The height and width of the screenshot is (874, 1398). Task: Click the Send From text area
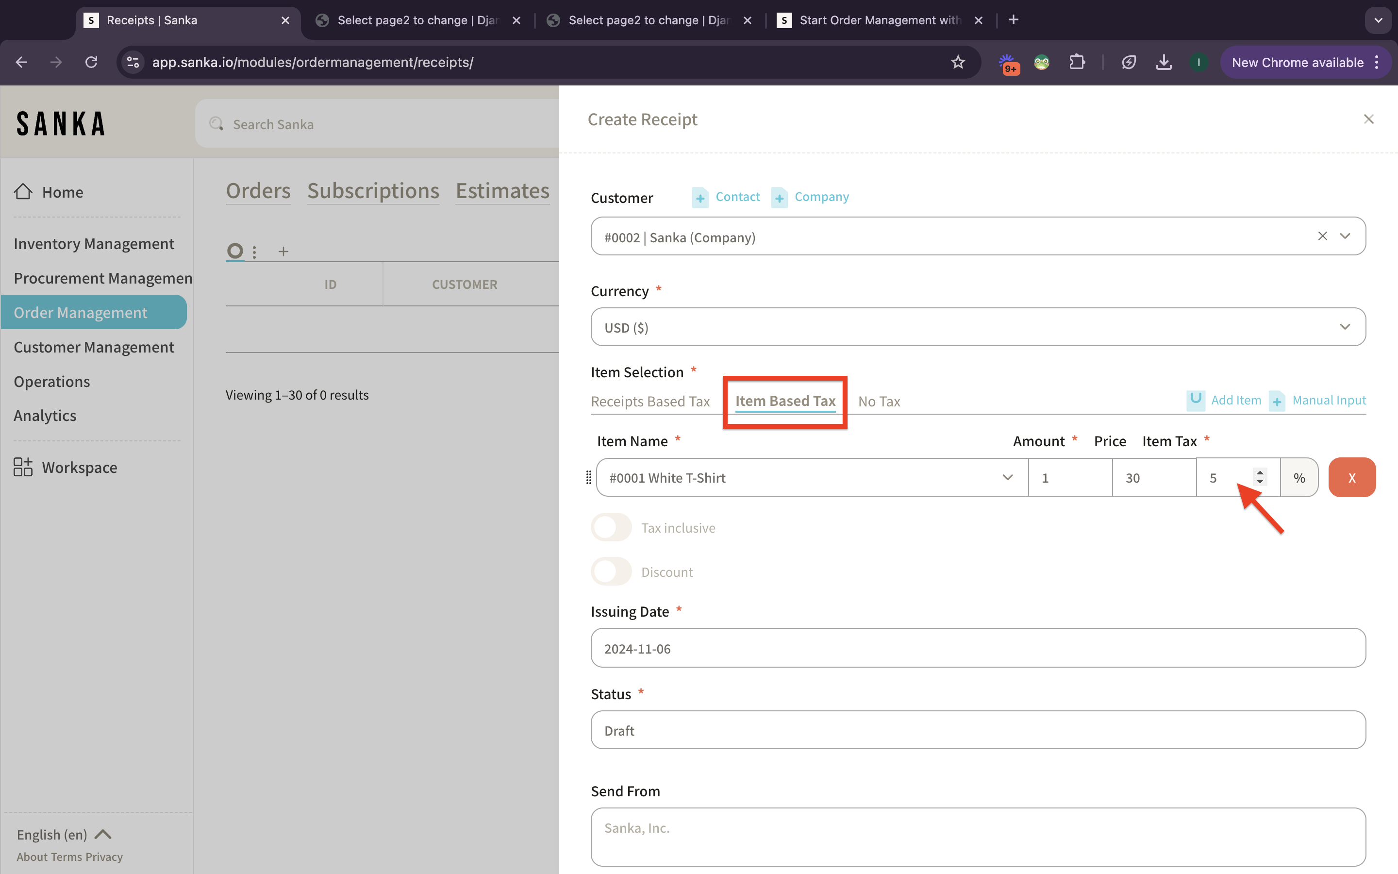coord(978,837)
